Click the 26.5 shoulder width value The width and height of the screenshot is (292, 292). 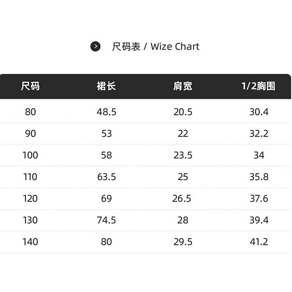182,198
